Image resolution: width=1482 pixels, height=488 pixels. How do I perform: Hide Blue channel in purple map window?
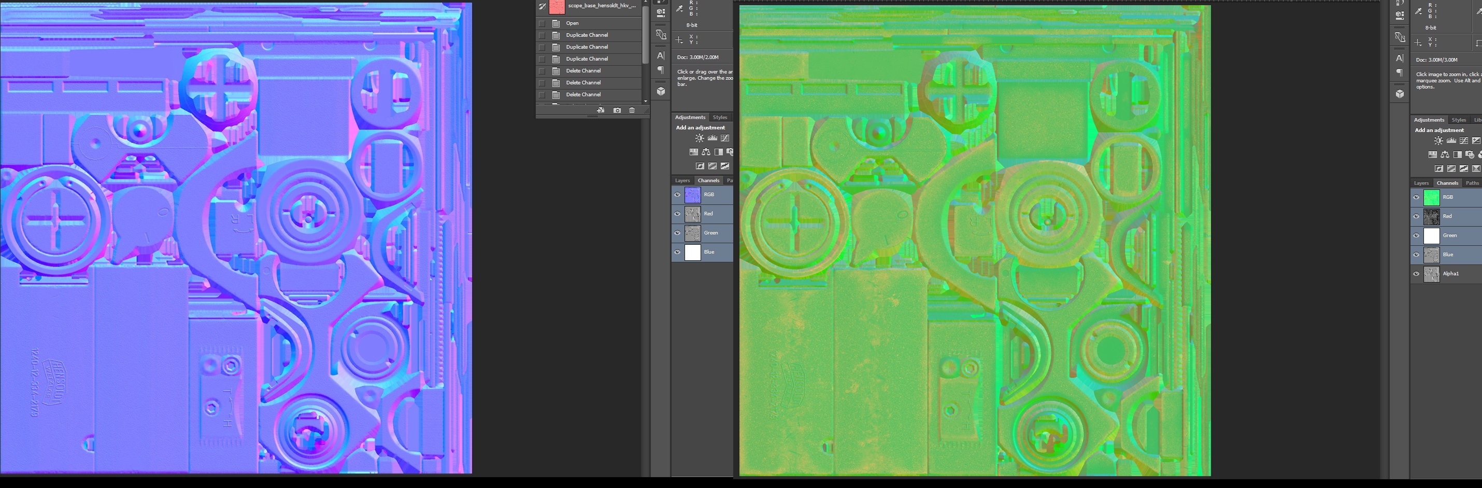677,253
